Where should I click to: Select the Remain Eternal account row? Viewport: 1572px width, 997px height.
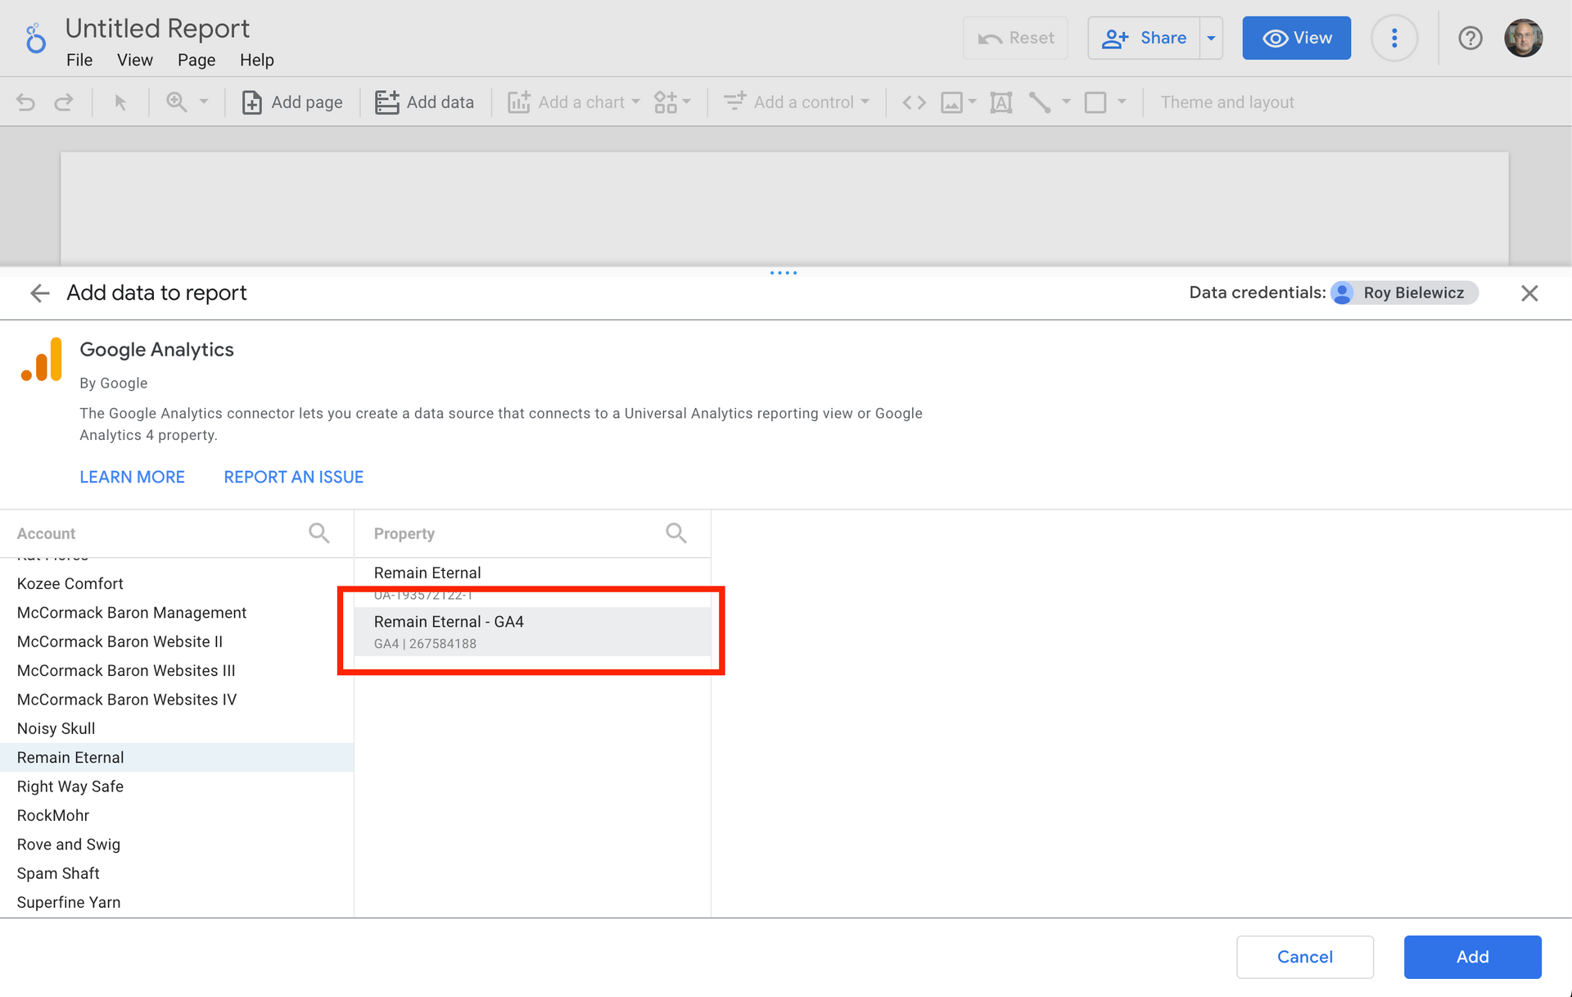point(177,758)
